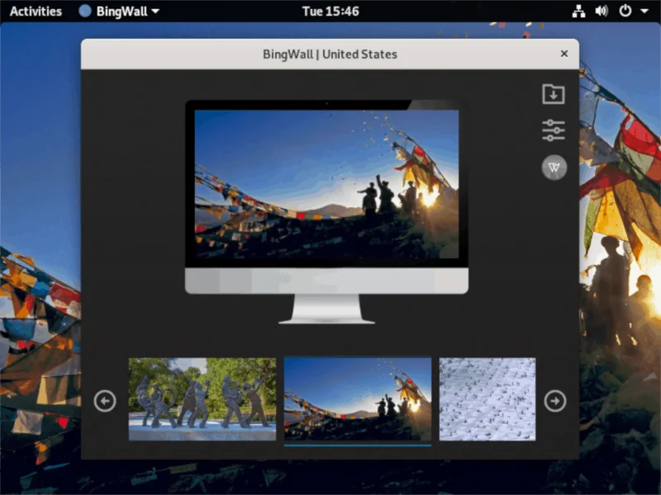The image size is (661, 495).
Task: Select the marching band statue thumbnail
Action: [x=202, y=399]
